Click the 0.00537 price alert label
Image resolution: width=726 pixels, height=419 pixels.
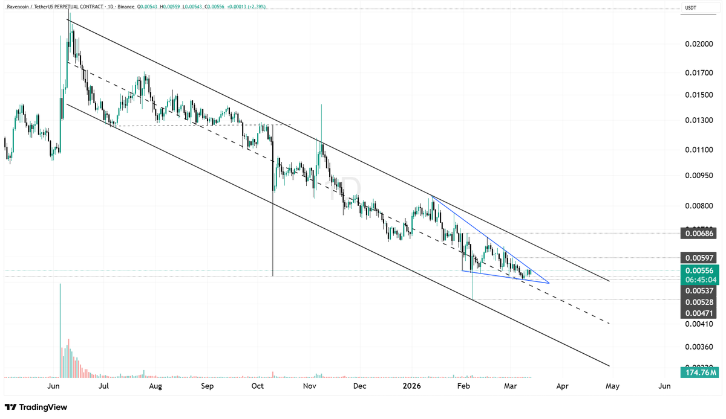pyautogui.click(x=699, y=291)
